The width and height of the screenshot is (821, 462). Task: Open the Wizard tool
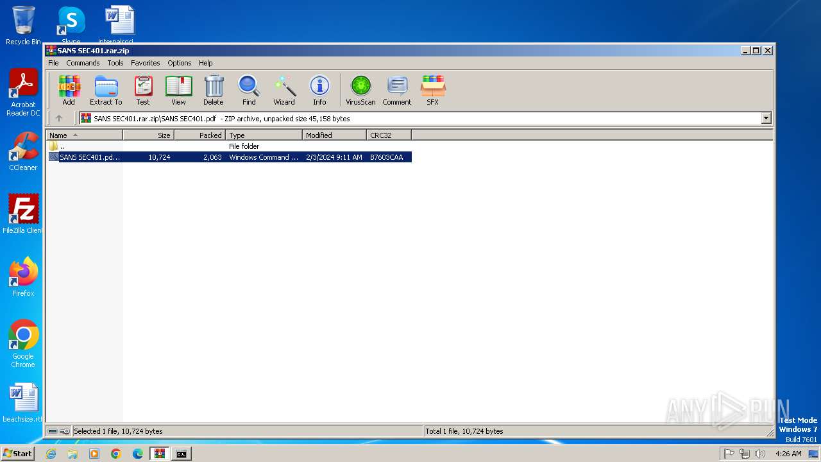(x=284, y=90)
